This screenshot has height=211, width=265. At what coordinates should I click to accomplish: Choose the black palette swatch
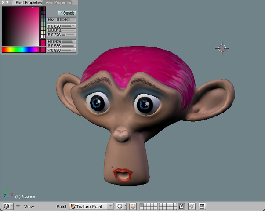tap(42, 8)
